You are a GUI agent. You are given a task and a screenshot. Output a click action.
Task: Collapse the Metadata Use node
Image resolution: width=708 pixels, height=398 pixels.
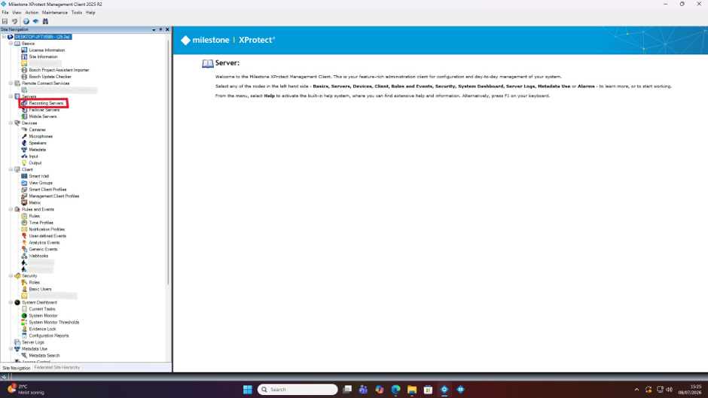(11, 349)
